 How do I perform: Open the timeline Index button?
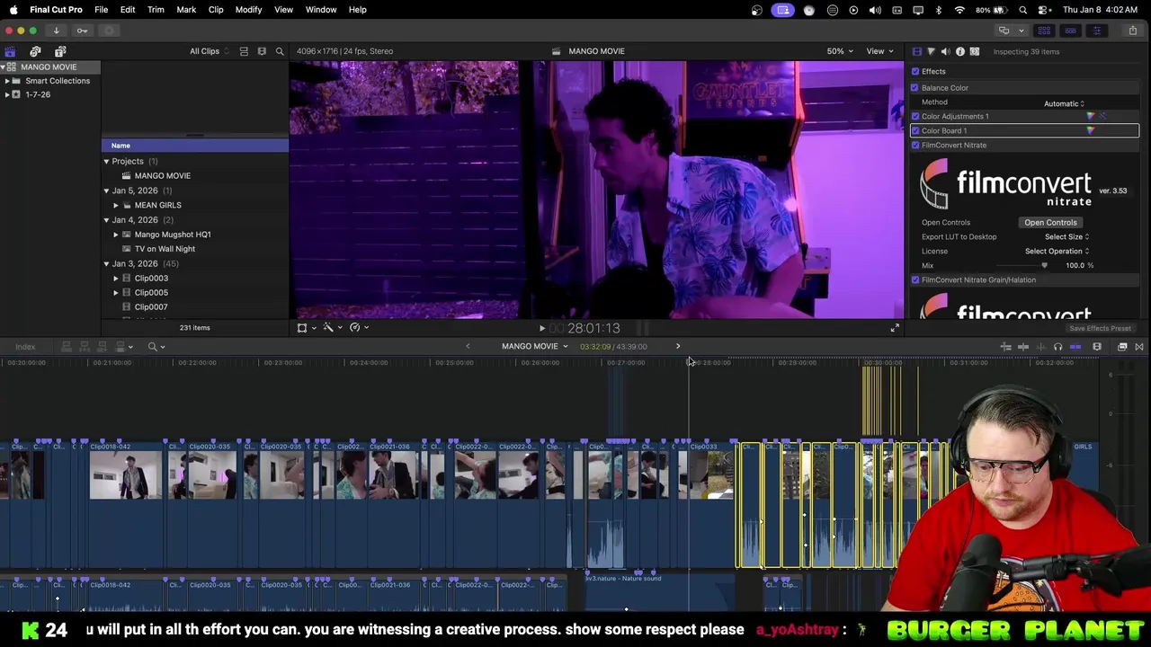click(25, 347)
